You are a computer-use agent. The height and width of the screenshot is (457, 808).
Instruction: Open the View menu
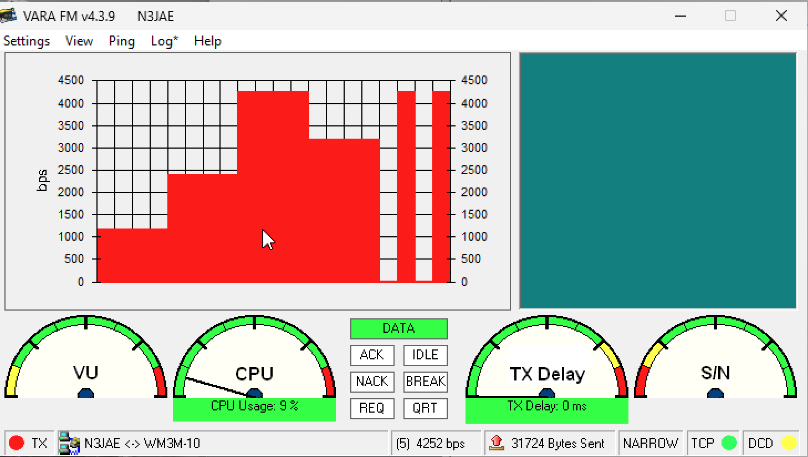coord(79,41)
